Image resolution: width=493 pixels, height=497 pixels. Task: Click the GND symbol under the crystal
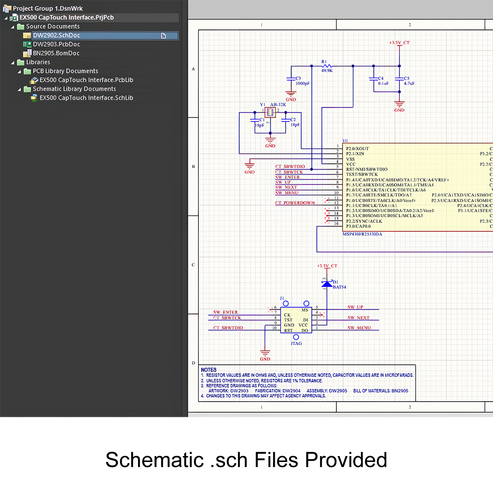click(x=270, y=143)
